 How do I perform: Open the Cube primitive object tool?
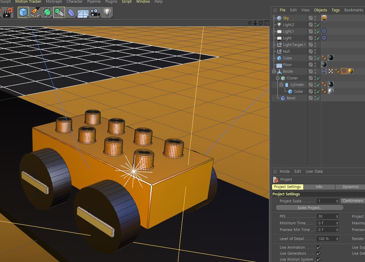tap(23, 13)
